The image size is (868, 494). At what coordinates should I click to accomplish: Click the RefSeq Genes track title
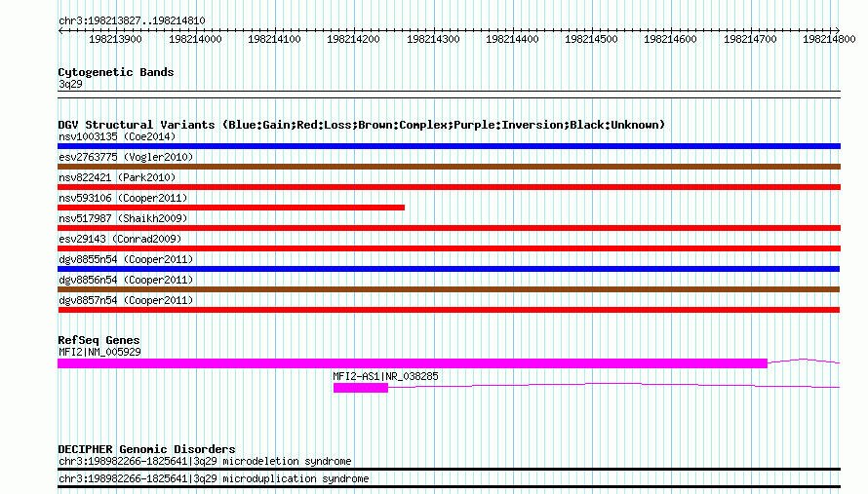(x=99, y=340)
